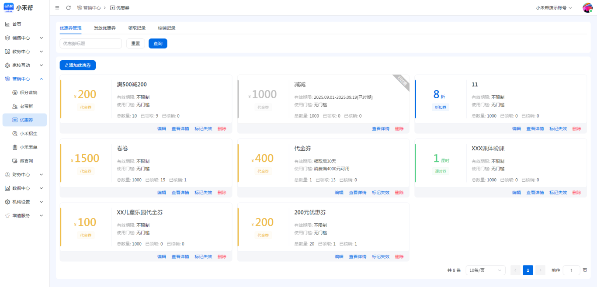Click the hamburger menu collapse icon
597x287 pixels.
[57, 8]
